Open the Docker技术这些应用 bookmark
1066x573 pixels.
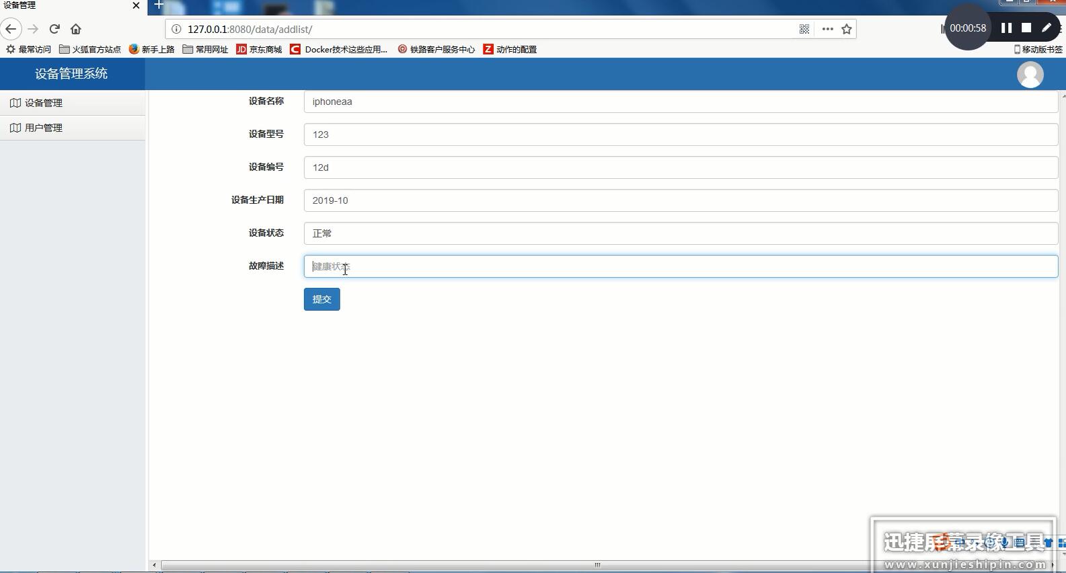point(338,49)
